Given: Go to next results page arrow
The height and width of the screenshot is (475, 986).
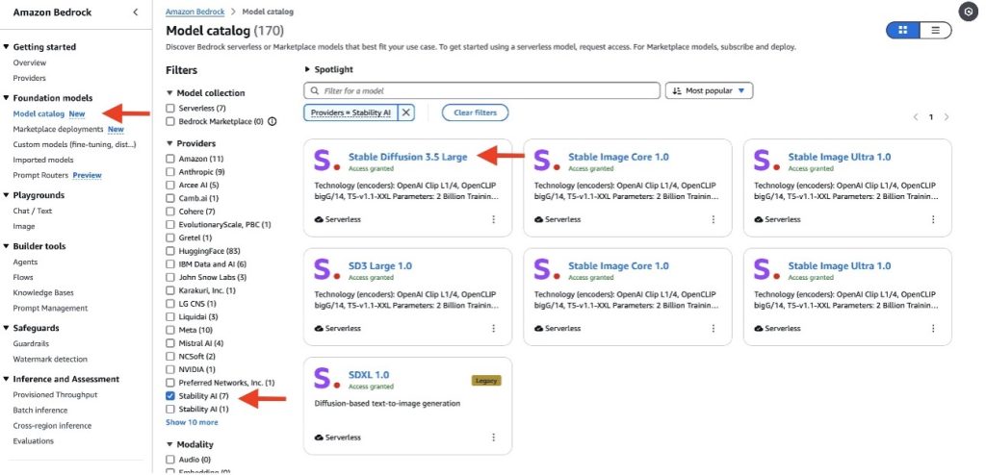Looking at the screenshot, I should (947, 117).
